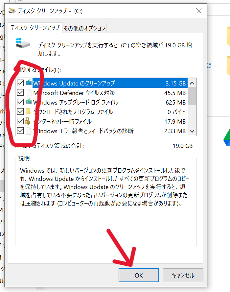Click the padlock icon for internet temp files

pos(28,121)
